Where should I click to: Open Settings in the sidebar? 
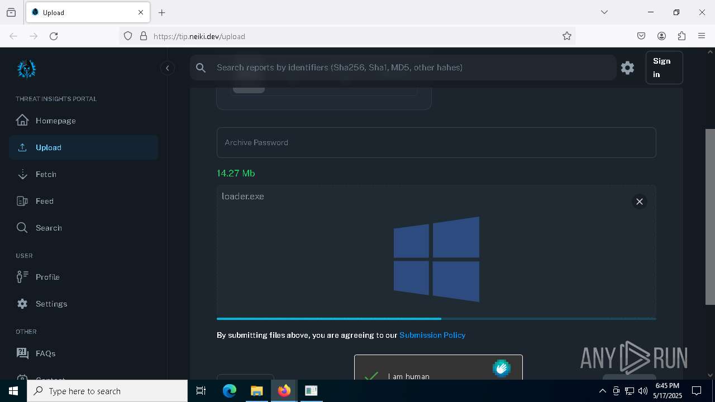click(83, 304)
